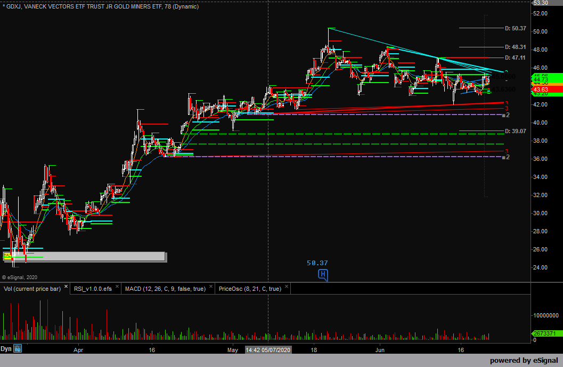Click the blue 50.37 high value label
Image resolution: width=563 pixels, height=367 pixels.
point(317,263)
